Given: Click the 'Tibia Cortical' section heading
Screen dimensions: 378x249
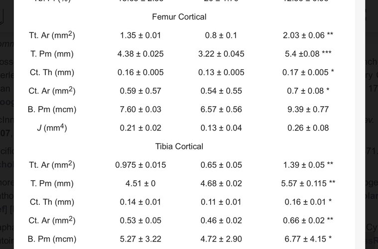Looking at the screenshot, I should pos(179,146).
